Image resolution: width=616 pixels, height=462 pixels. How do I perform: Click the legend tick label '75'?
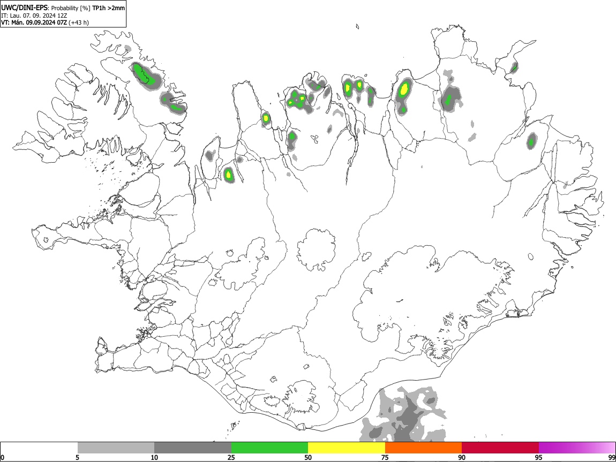[x=385, y=457]
